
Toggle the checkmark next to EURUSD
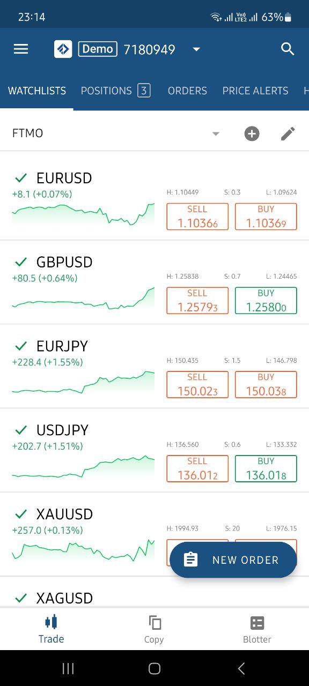pos(21,178)
